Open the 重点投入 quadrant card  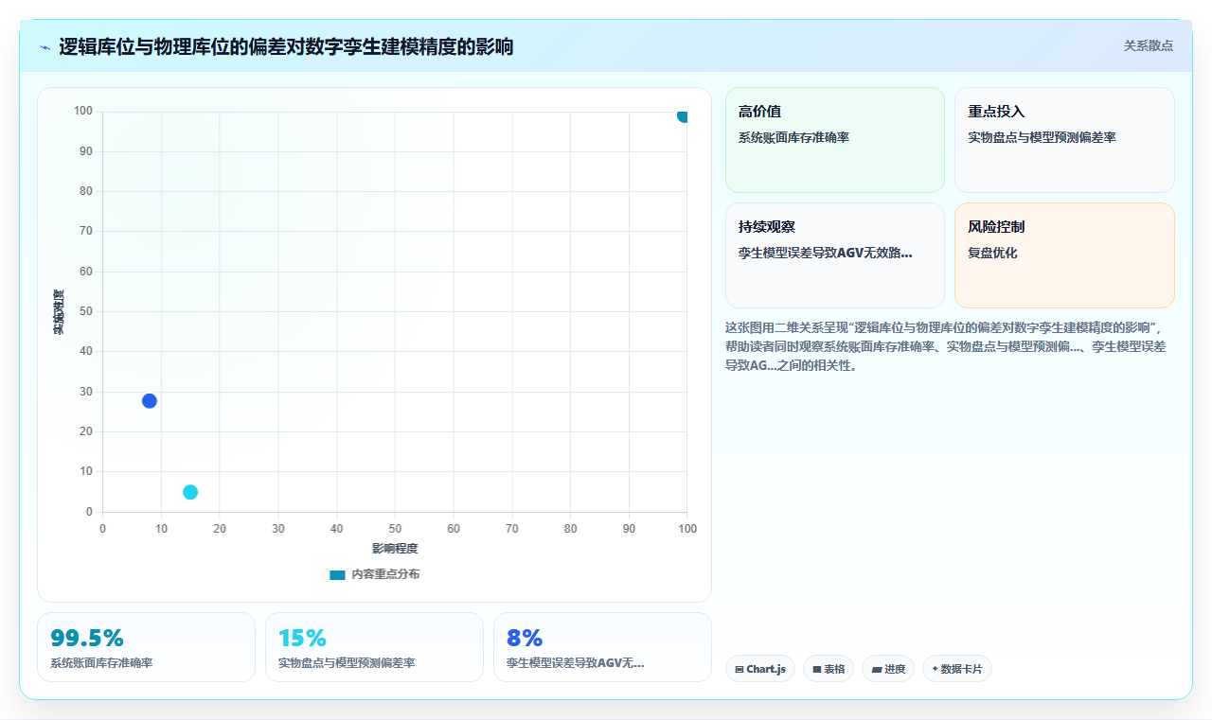pyautogui.click(x=1064, y=140)
